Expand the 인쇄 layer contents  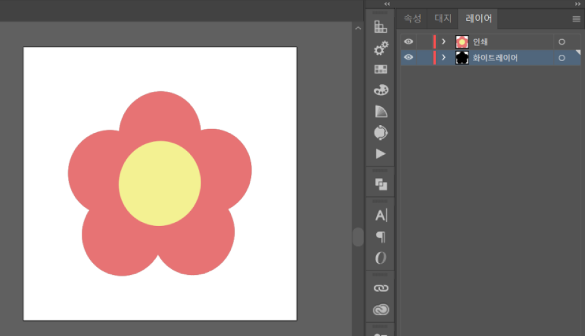(x=443, y=42)
